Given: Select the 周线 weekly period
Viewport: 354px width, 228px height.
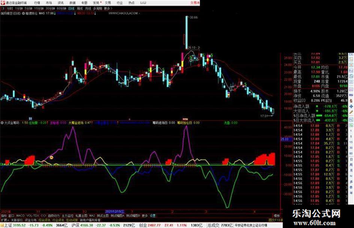Looking at the screenshot, I should pyautogui.click(x=80, y=9).
